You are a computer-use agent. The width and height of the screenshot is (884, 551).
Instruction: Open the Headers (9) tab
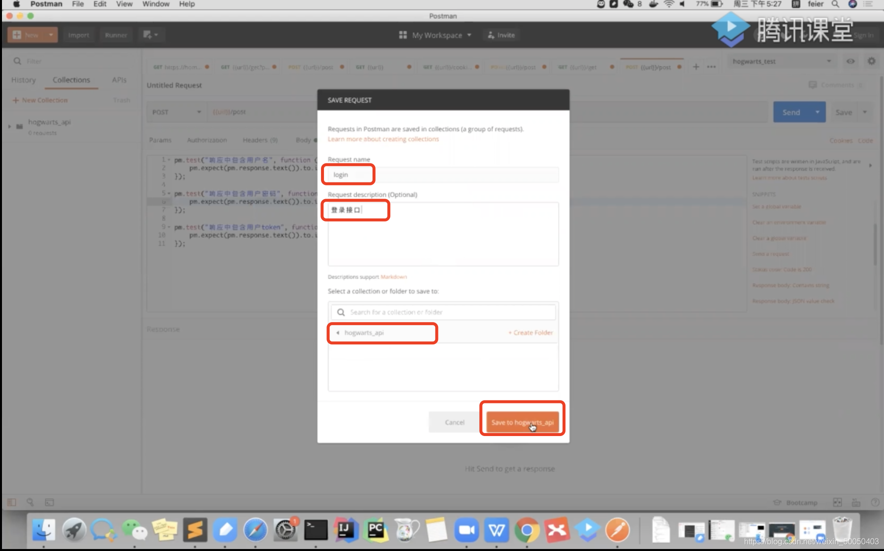point(260,140)
